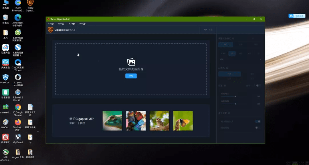The width and height of the screenshot is (309, 165).
Task: Adjust the suppress noise slider
Action: 228,96
